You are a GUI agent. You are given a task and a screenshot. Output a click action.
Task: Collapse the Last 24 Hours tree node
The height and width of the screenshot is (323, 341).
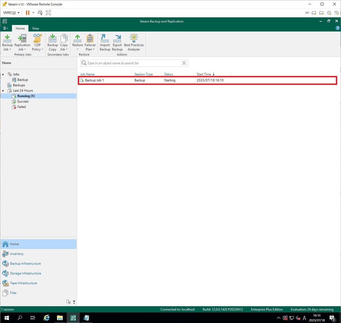(3, 91)
